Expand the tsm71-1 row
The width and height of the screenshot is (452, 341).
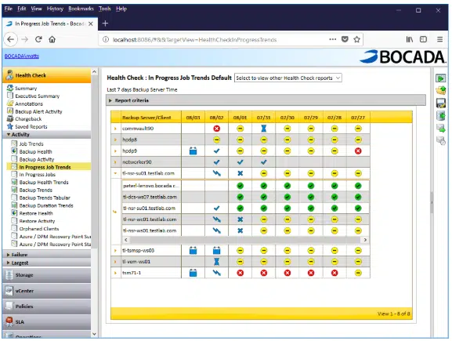click(x=115, y=273)
